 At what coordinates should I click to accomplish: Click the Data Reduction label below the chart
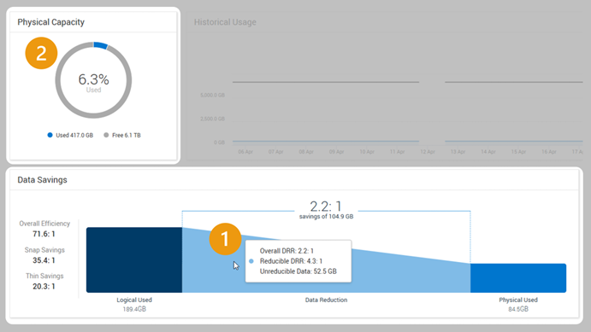326,300
